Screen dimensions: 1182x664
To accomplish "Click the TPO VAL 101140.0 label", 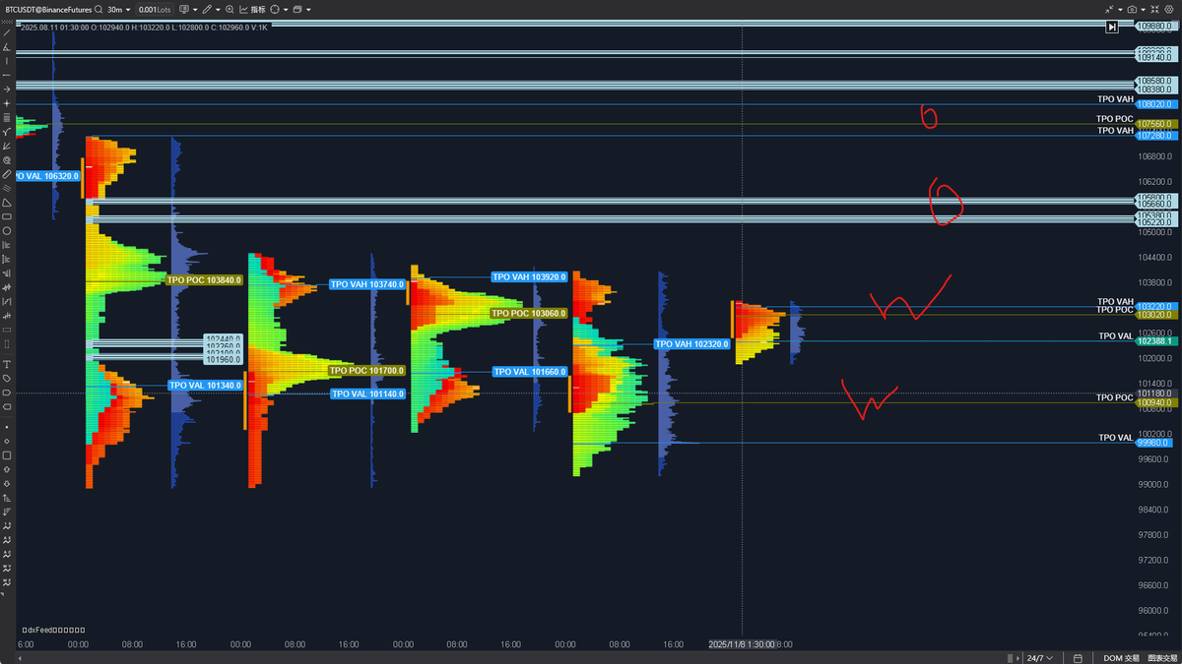I will tap(367, 393).
